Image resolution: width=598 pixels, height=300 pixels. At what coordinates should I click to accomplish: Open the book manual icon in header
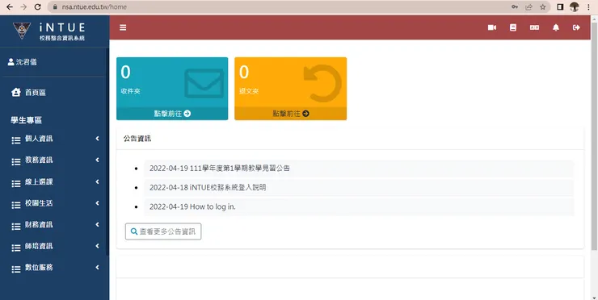coord(513,27)
